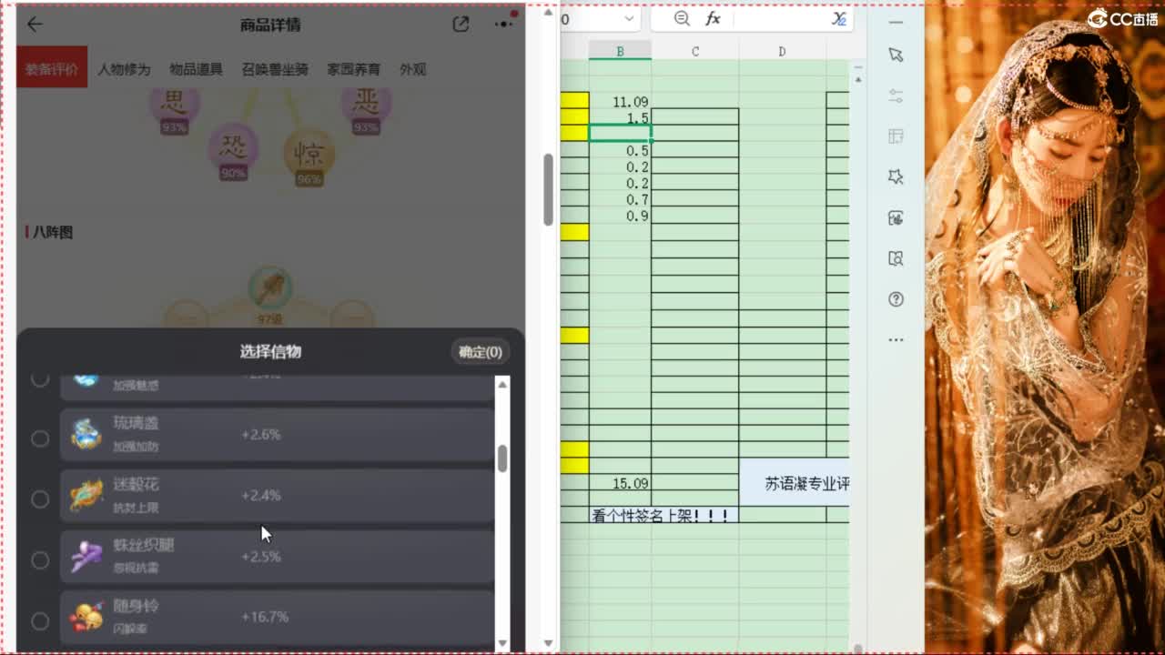Select column B header in spreadsheet
This screenshot has height=655, width=1165.
pyautogui.click(x=620, y=51)
